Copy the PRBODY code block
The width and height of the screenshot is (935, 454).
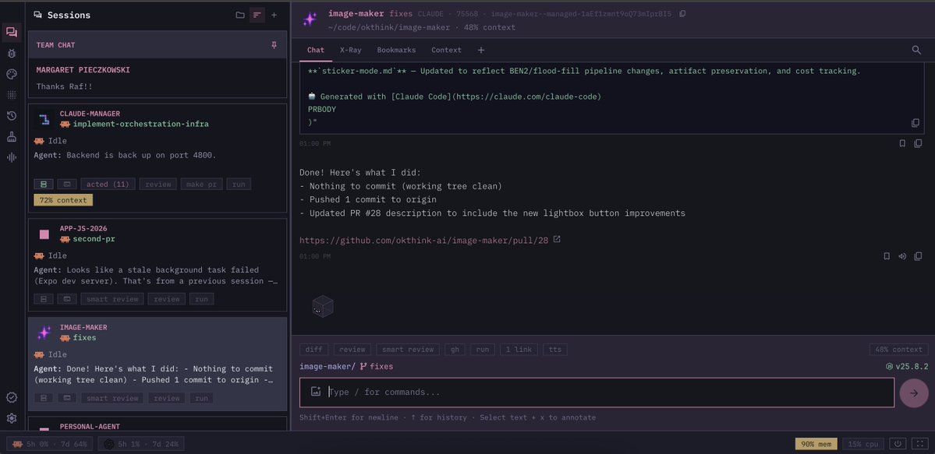[x=916, y=123]
